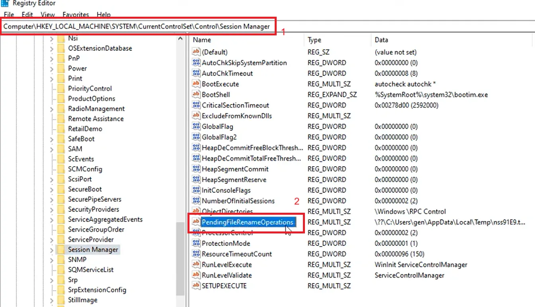
Task: Expand the SecureBoot key
Action: click(x=52, y=189)
